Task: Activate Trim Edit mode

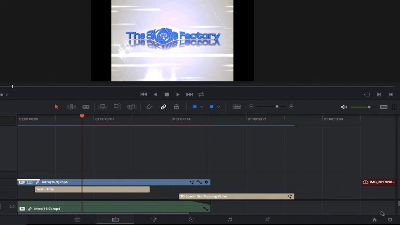Action: tap(71, 106)
